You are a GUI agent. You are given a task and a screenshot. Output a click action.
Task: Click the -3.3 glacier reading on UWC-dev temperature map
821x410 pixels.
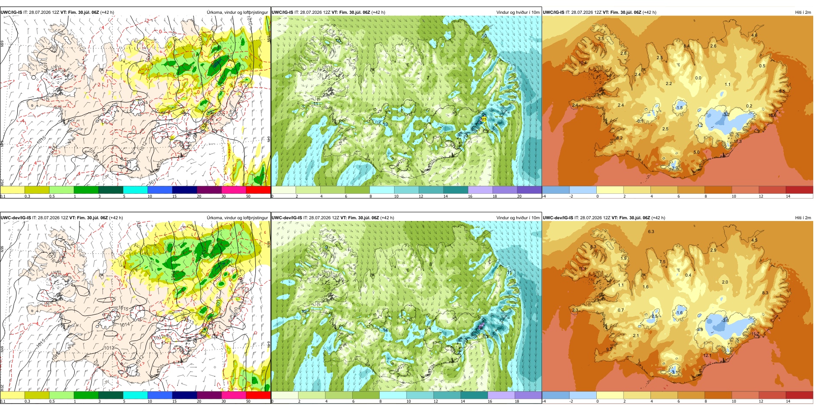[x=725, y=320]
